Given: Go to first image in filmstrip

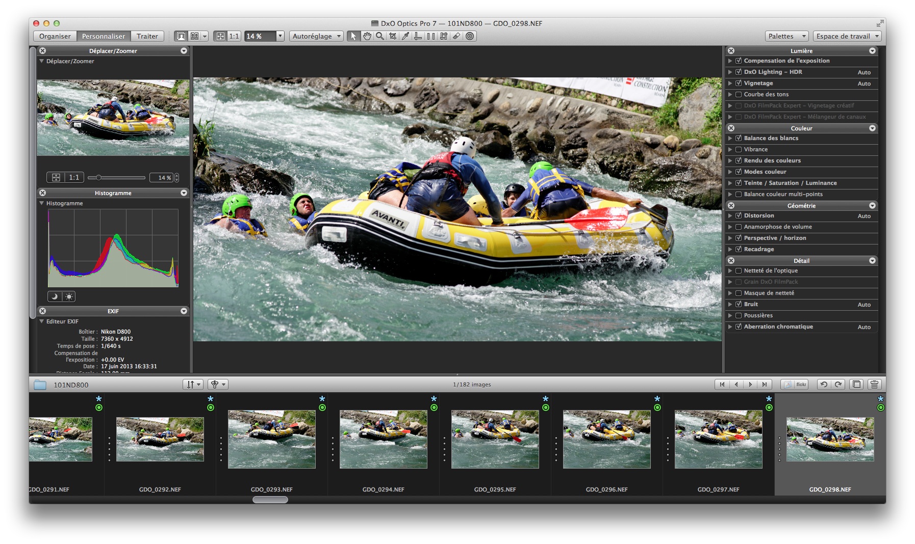Looking at the screenshot, I should point(722,385).
